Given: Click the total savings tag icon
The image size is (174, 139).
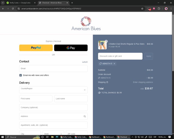Looking at the screenshot, I should point(99,93).
